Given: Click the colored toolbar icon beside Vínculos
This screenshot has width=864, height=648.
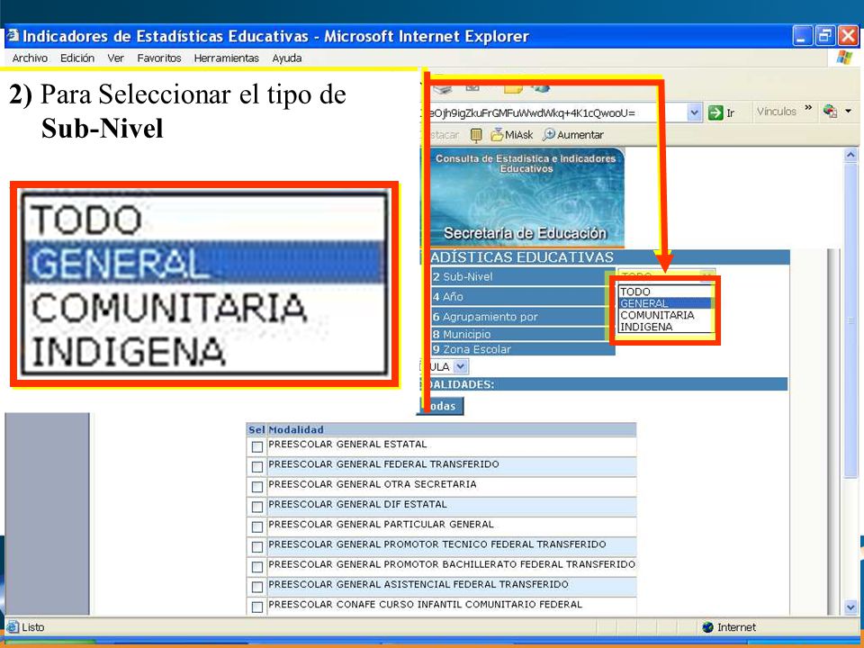Looking at the screenshot, I should point(831,112).
